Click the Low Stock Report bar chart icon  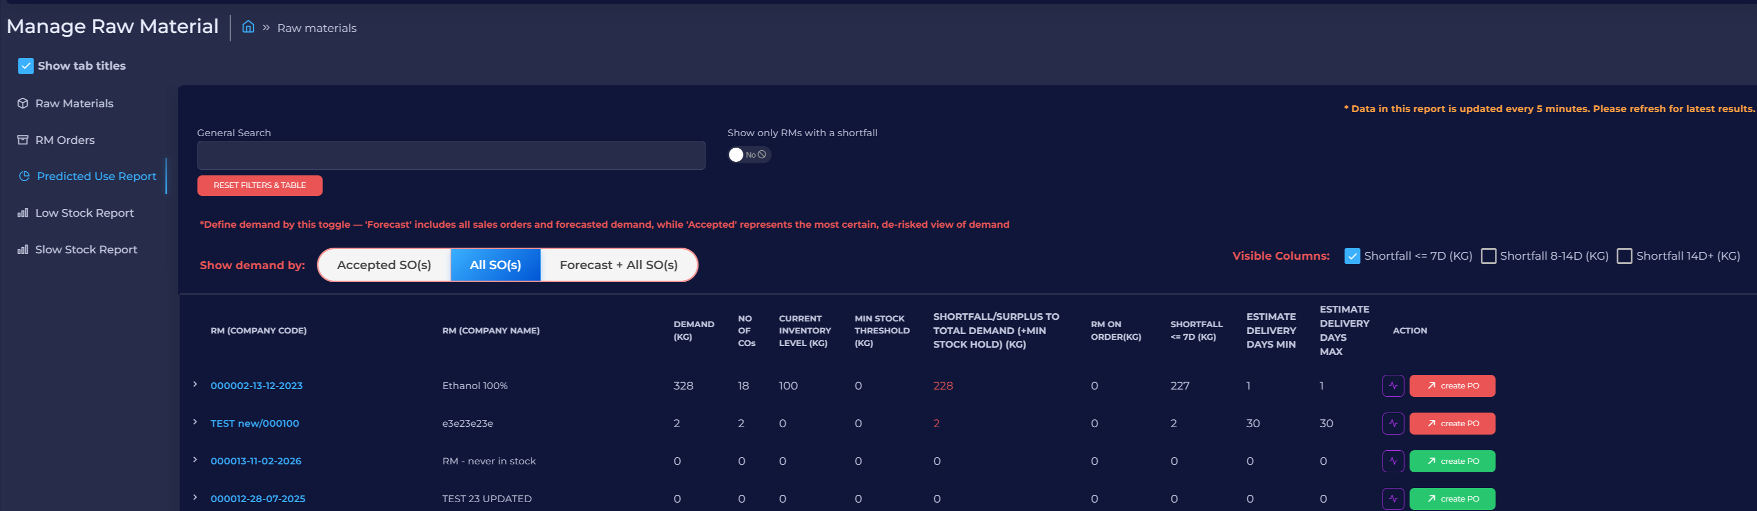23,213
